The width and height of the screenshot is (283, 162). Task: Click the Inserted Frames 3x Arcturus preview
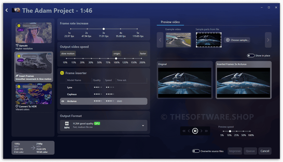coord(243,80)
